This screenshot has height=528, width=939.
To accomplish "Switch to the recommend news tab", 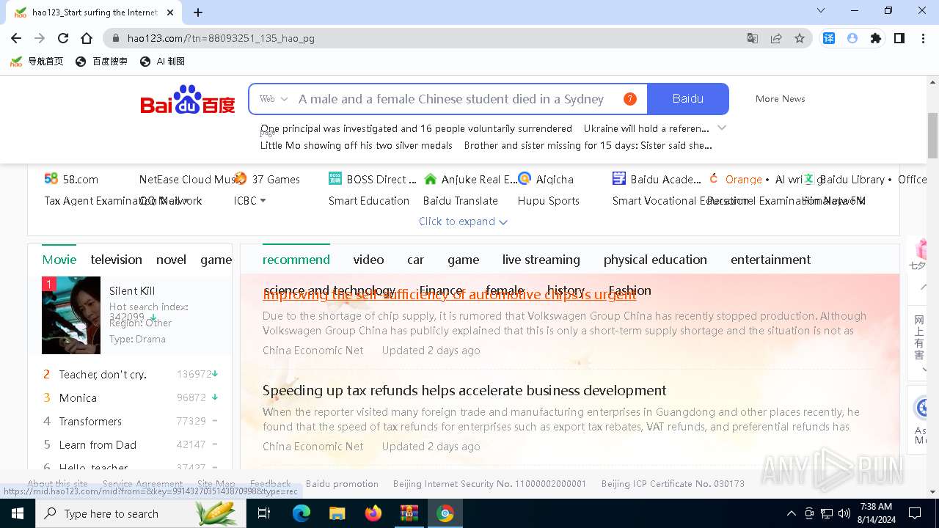I will pyautogui.click(x=296, y=260).
